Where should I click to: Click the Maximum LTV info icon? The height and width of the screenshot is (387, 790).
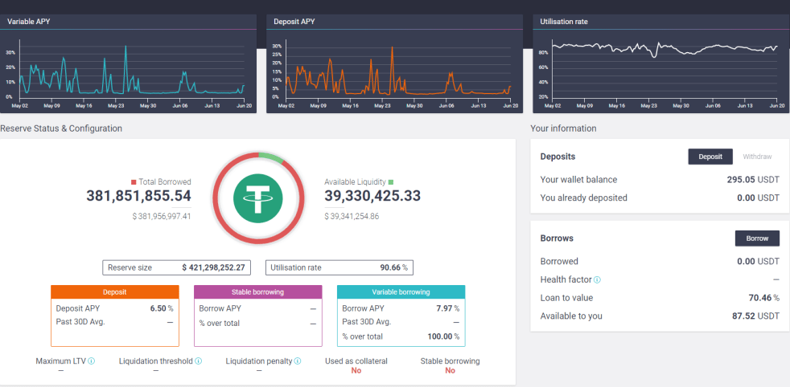92,361
